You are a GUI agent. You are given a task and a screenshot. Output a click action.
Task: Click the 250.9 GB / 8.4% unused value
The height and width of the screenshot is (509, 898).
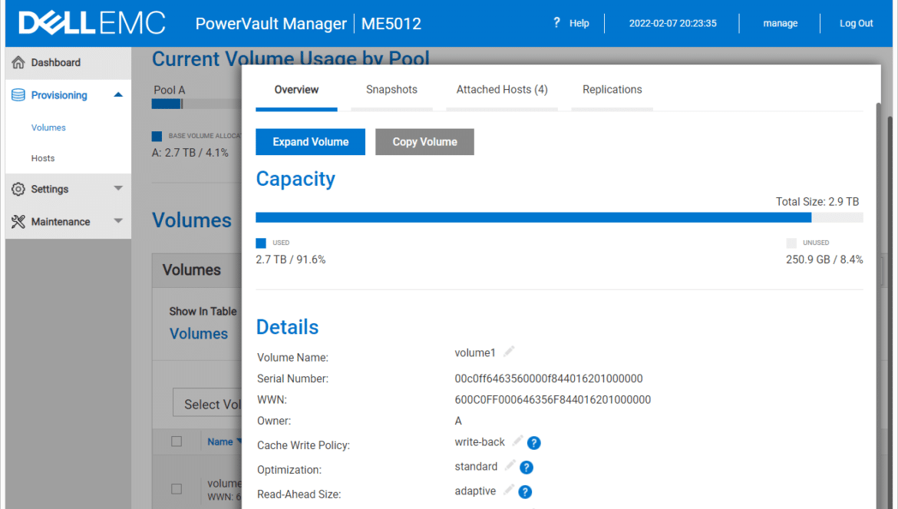[x=824, y=259]
